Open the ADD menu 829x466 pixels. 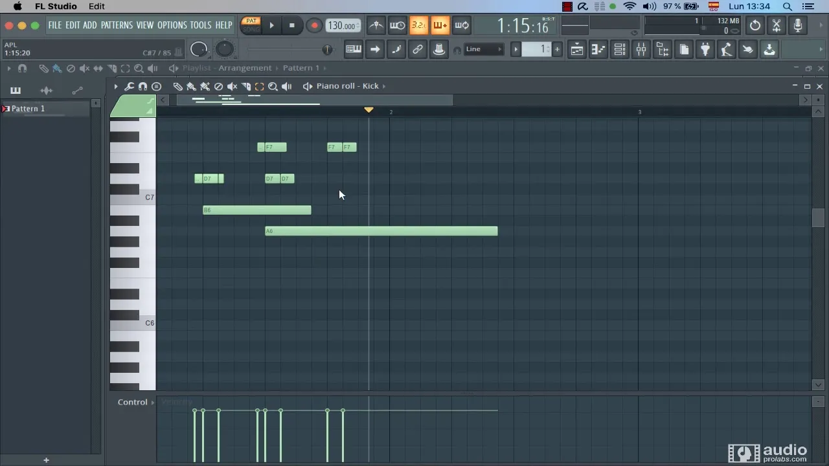click(89, 25)
